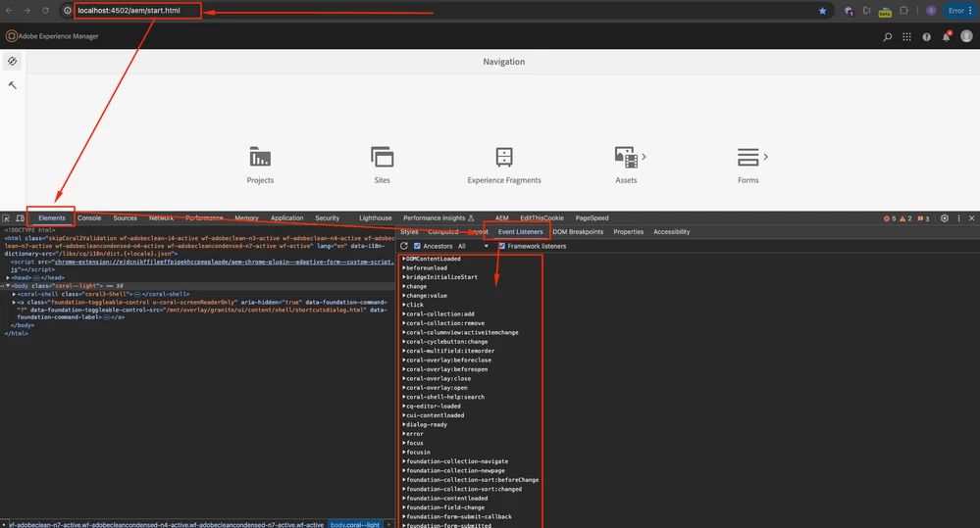Click the Adobe Experience Manager logo

(11, 36)
